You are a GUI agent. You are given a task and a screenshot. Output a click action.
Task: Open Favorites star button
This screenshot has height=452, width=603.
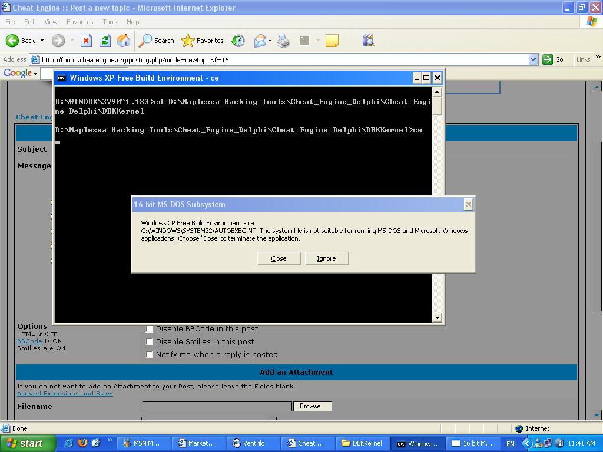[x=202, y=41]
